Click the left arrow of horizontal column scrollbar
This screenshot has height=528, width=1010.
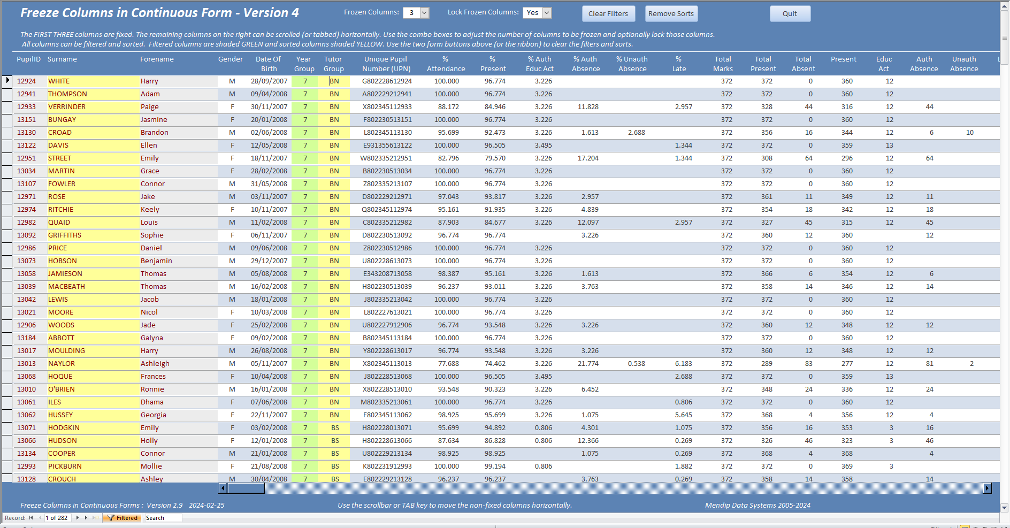223,488
